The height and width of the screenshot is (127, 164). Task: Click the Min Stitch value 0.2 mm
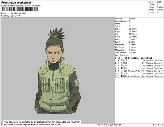[132, 47]
